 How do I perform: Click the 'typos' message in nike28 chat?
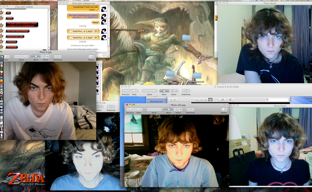[x=10, y=18]
